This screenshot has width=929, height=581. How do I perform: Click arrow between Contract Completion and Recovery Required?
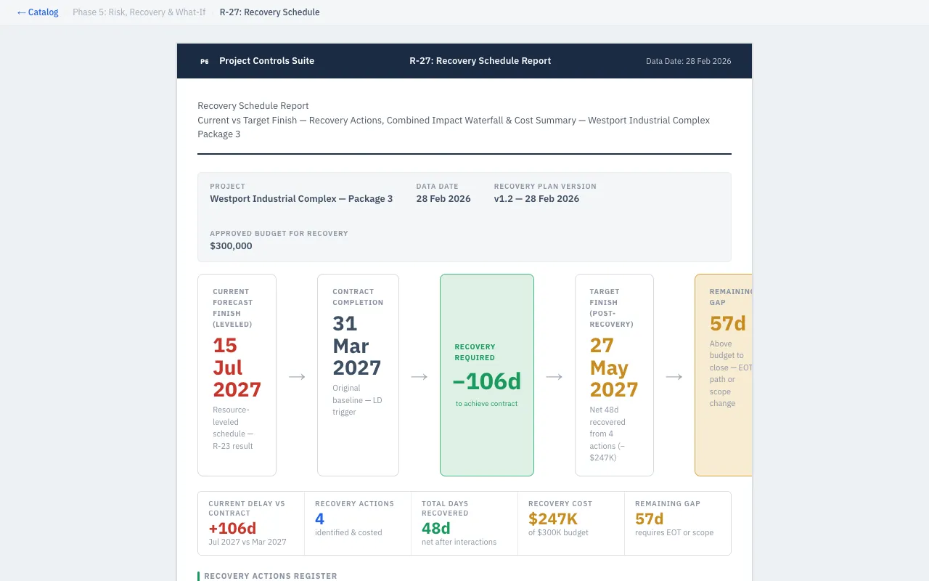point(419,376)
